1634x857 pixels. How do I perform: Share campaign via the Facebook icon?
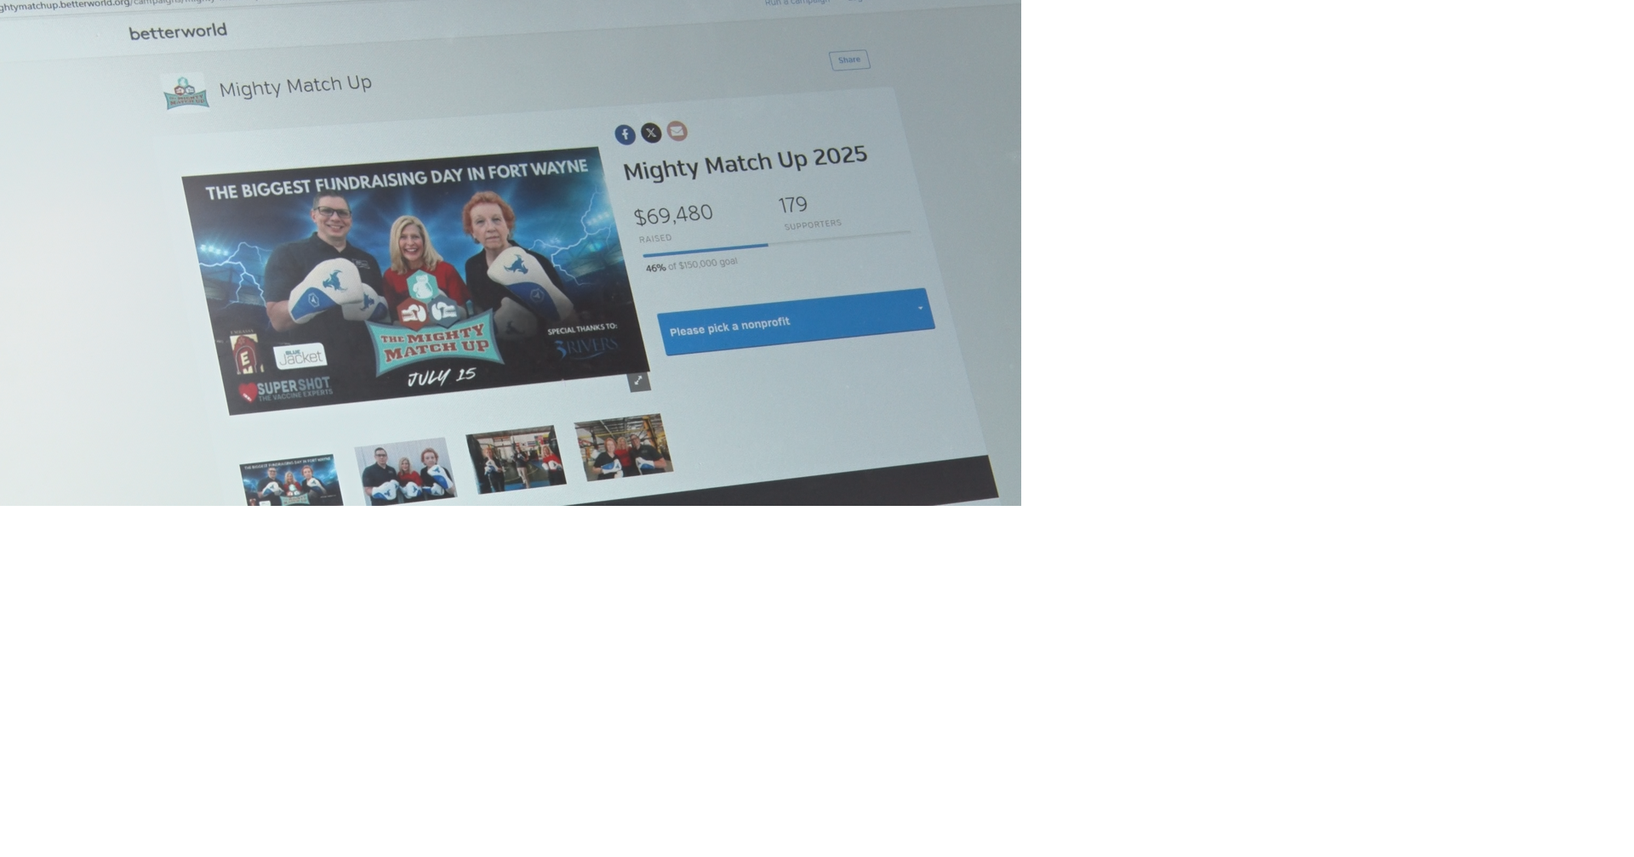pos(625,134)
